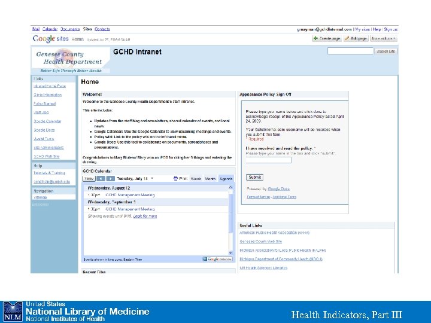Open Genesee County Web Site link
This screenshot has height=323, width=431.
click(x=260, y=242)
